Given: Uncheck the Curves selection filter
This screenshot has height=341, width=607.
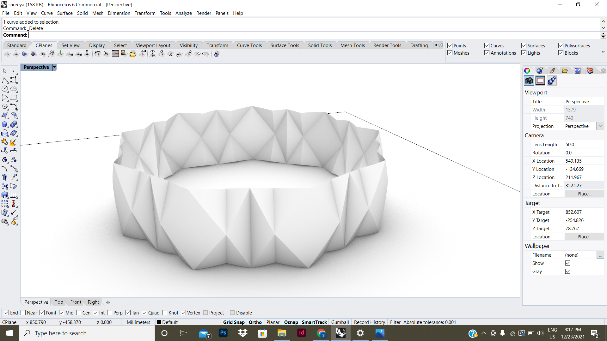Looking at the screenshot, I should click(x=487, y=45).
